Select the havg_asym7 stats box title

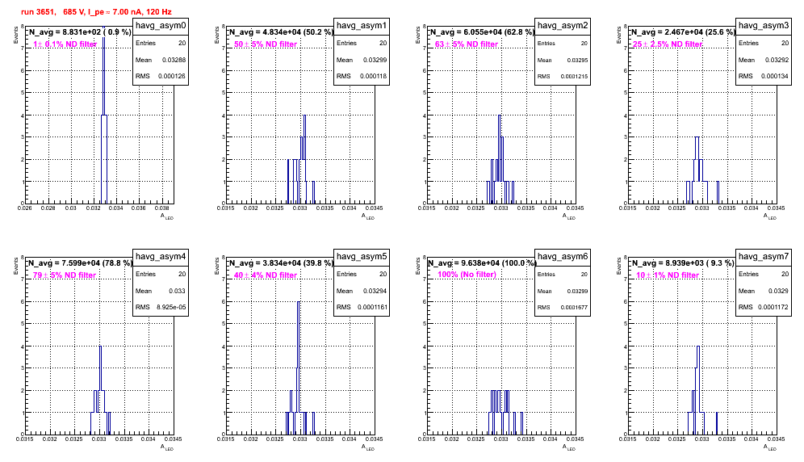coord(764,256)
